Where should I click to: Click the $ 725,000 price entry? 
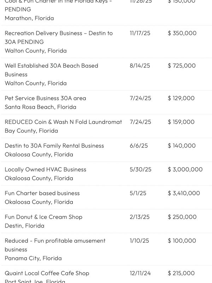(182, 65)
